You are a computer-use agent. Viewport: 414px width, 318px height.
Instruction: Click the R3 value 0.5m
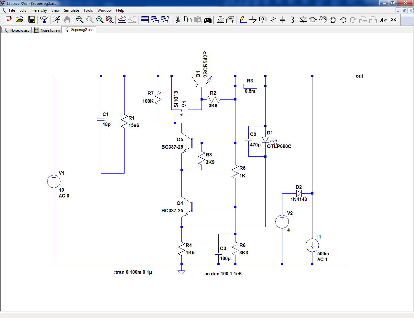(x=250, y=91)
